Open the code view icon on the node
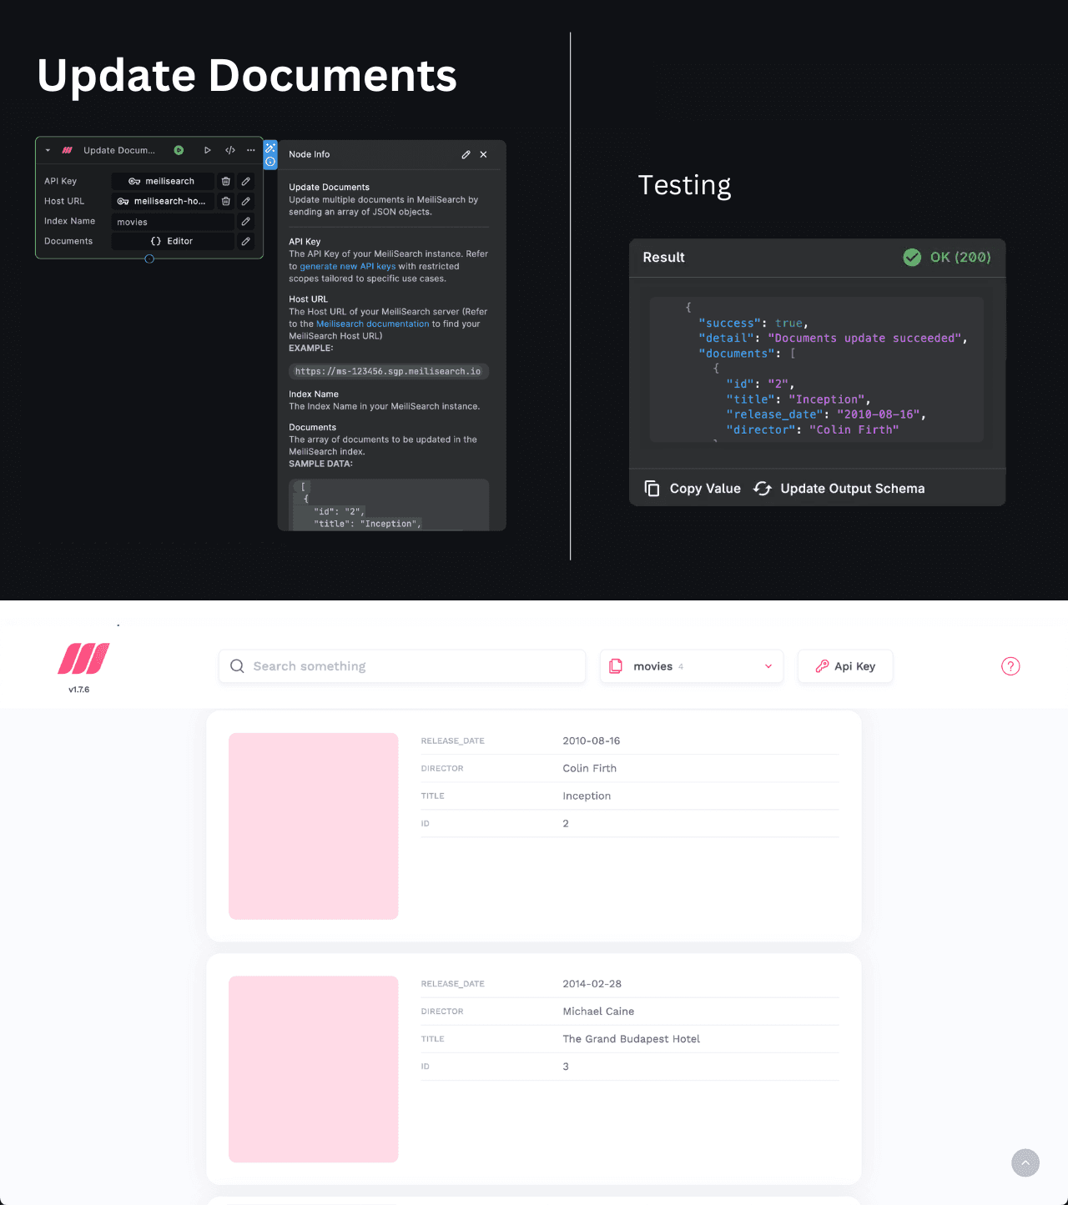Image resolution: width=1068 pixels, height=1205 pixels. tap(230, 151)
